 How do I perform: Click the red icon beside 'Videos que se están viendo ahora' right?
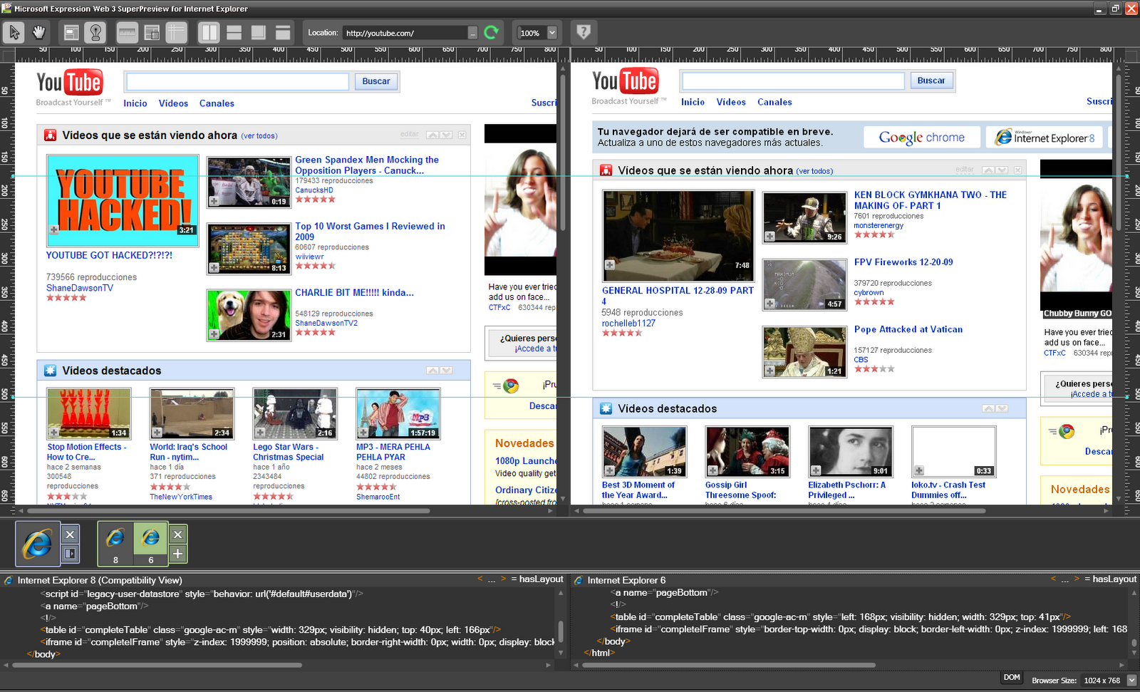click(x=606, y=170)
